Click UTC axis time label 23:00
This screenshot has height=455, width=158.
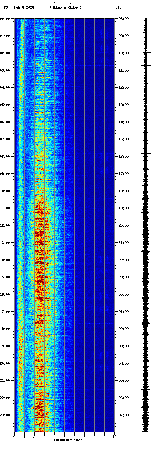(124, 277)
